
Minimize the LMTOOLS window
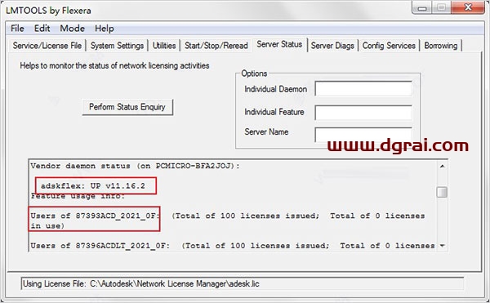tap(422, 7)
